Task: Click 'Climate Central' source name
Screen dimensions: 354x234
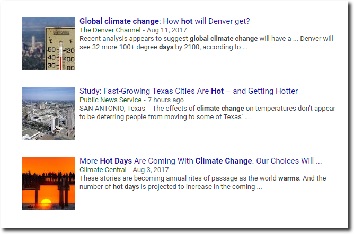Action: pos(103,170)
